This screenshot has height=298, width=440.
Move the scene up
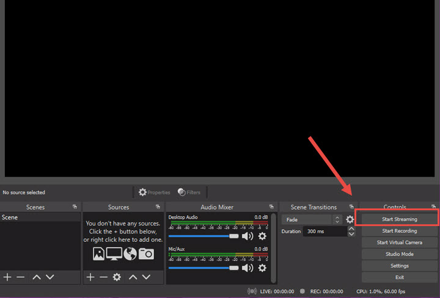click(37, 277)
